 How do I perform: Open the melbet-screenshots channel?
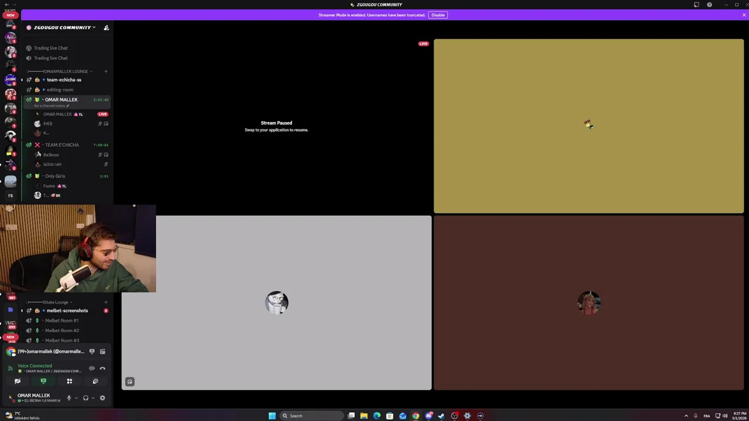[x=67, y=310]
